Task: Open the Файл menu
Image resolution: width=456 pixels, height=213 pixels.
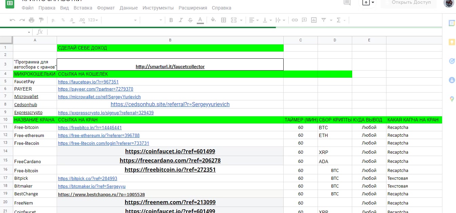Action: [28, 8]
